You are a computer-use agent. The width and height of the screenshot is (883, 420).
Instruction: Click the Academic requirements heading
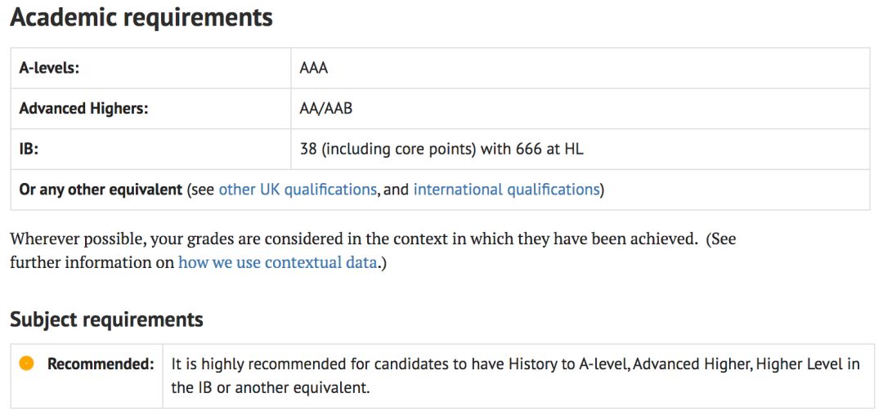pos(141,18)
